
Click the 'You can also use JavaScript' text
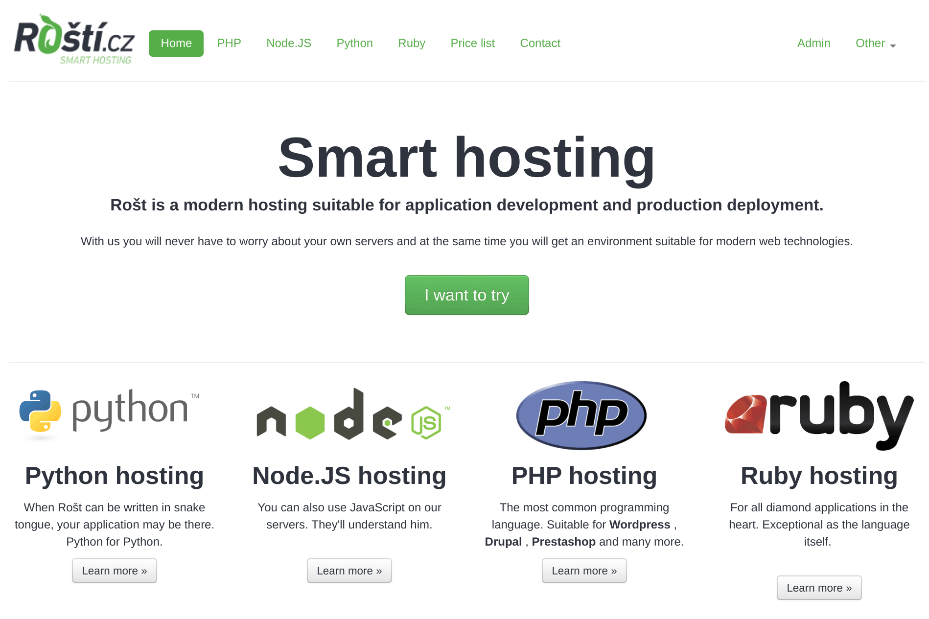click(x=349, y=516)
